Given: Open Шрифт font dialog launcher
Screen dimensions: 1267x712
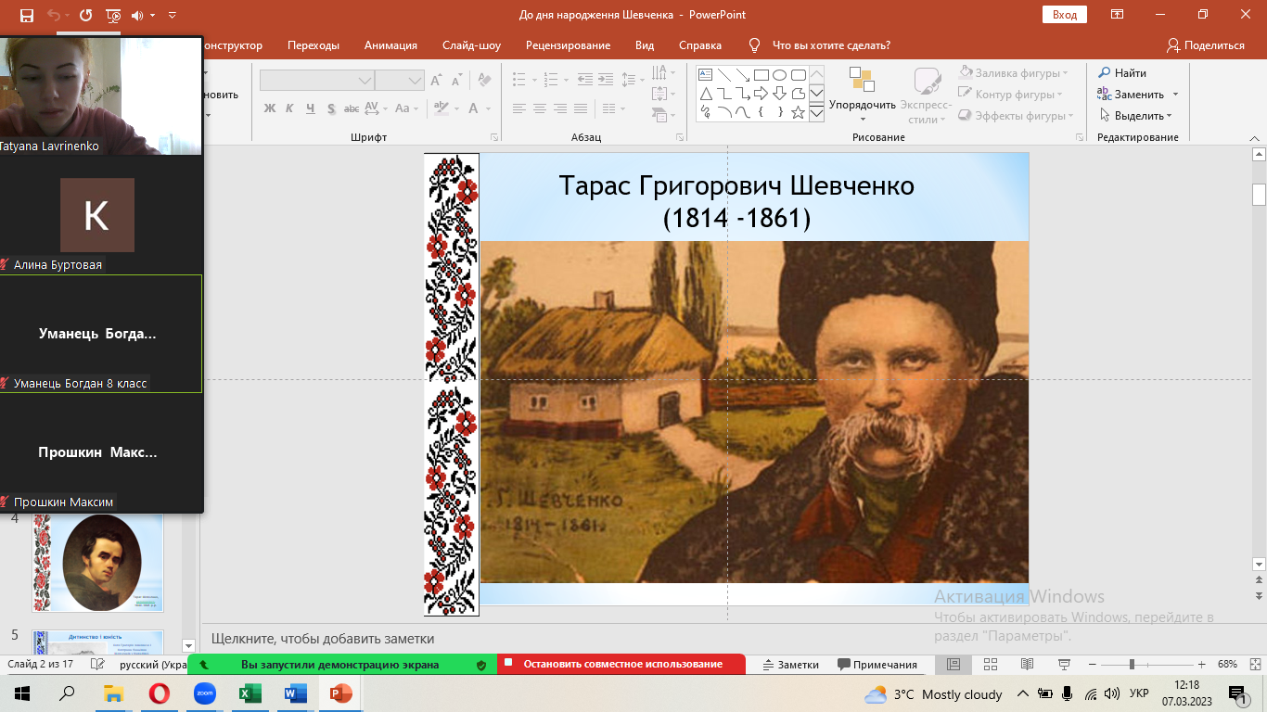Looking at the screenshot, I should click(x=495, y=137).
